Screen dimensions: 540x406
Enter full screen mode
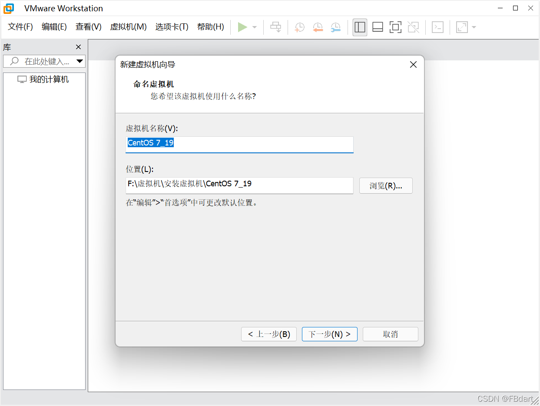tap(395, 27)
